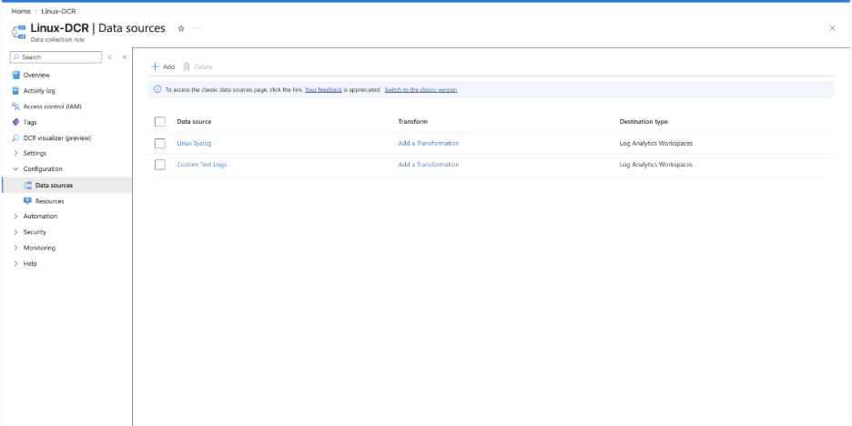Click the Data sources sidebar icon
Image resolution: width=852 pixels, height=426 pixels.
tap(27, 186)
